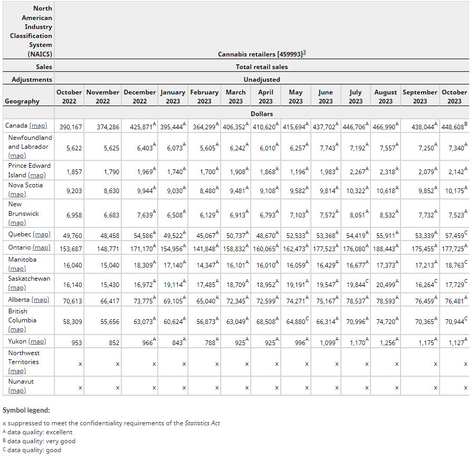
Task: Open the Nunavut map link
Action: coord(17,390)
